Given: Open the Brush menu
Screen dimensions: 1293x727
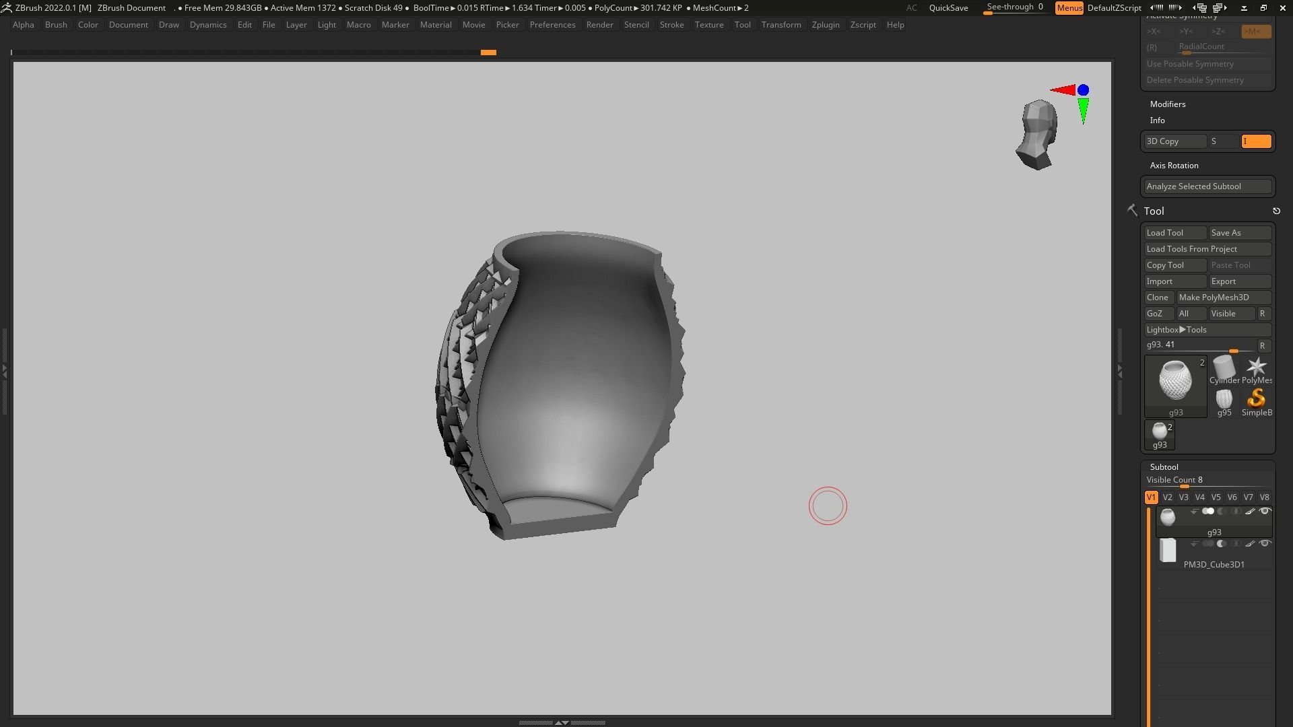Looking at the screenshot, I should (56, 24).
